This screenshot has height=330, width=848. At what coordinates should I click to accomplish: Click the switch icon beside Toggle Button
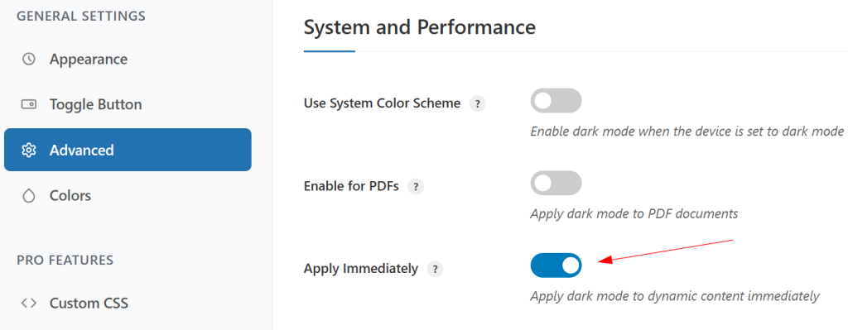(x=29, y=104)
